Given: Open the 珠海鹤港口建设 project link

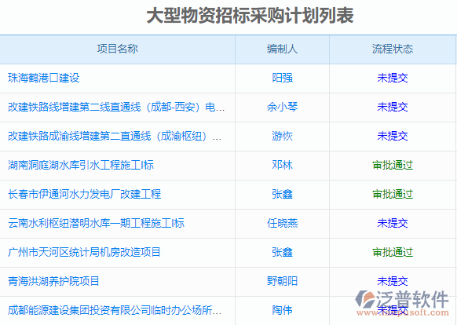Looking at the screenshot, I should pyautogui.click(x=44, y=78).
